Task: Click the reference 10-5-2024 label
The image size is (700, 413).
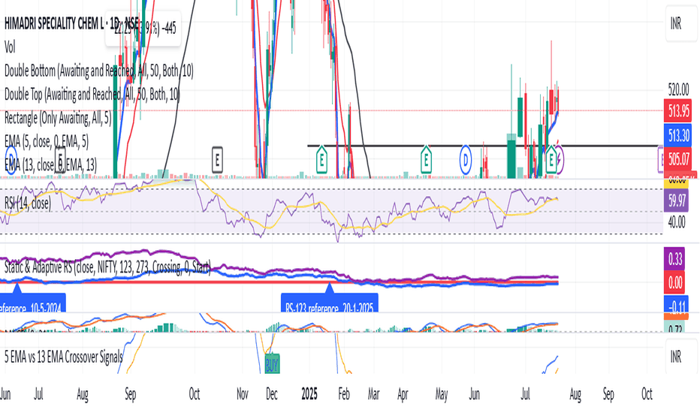Action: [x=33, y=303]
